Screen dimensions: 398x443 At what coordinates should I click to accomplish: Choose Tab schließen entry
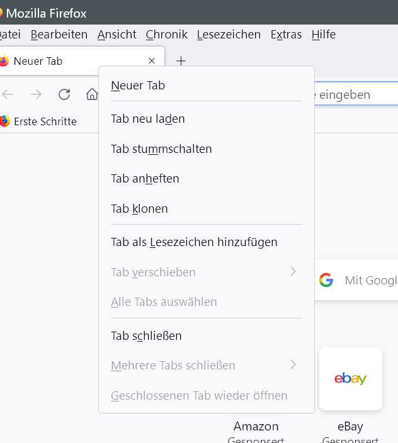(x=146, y=336)
